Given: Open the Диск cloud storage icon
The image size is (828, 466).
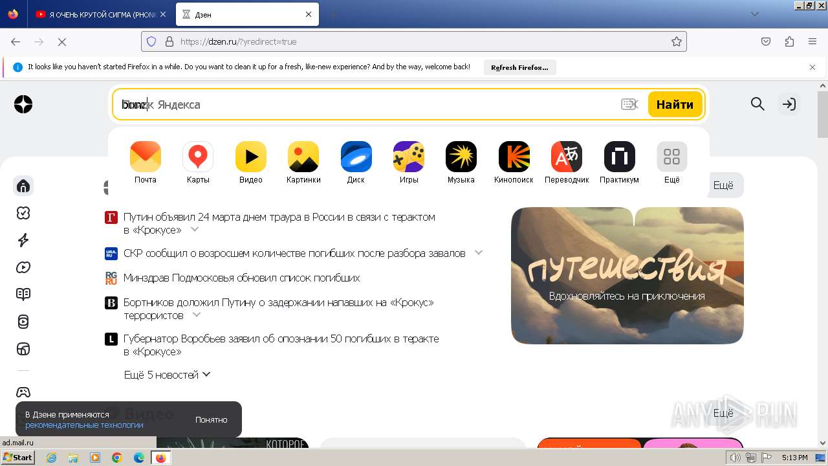Looking at the screenshot, I should click(x=356, y=157).
